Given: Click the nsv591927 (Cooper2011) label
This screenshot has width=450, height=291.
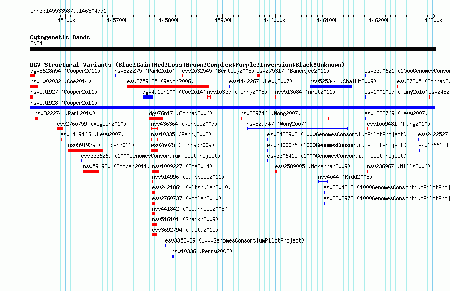Looking at the screenshot, I should coord(64,92).
